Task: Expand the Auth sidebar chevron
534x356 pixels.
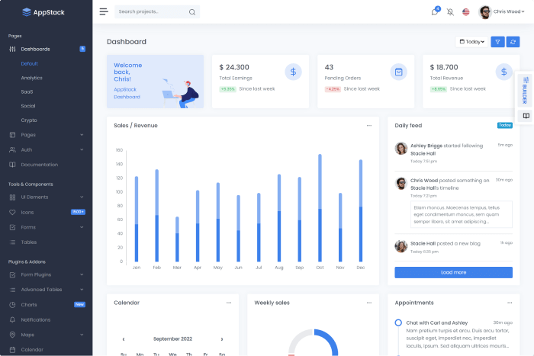Action: (82, 149)
